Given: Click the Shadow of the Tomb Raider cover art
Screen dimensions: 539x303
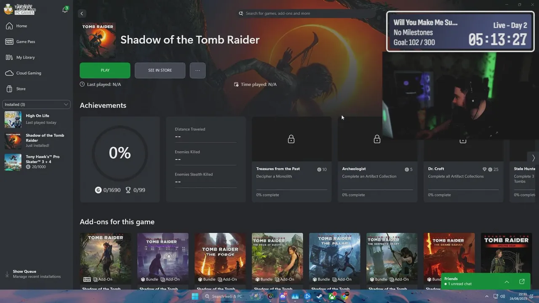Looking at the screenshot, I should (98, 40).
